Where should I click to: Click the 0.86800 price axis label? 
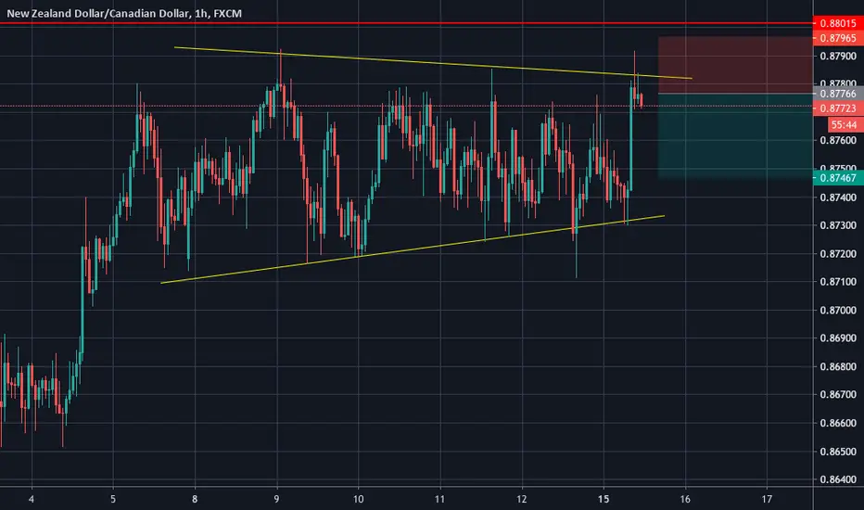click(838, 366)
